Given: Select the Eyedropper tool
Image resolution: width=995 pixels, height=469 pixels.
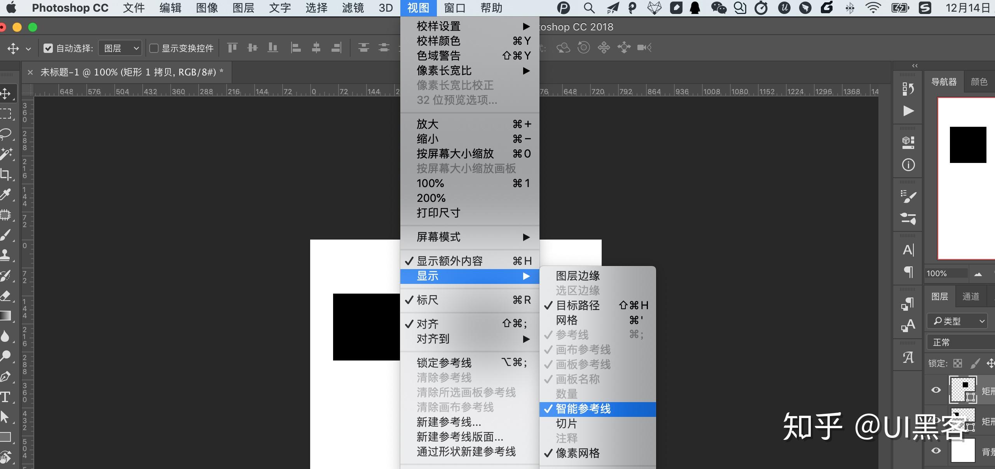Looking at the screenshot, I should tap(6, 194).
